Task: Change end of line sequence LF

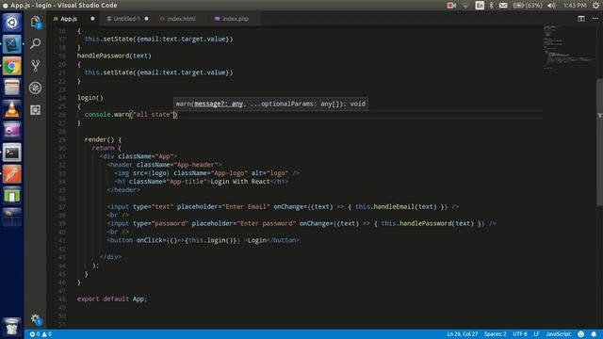Action: pos(536,334)
